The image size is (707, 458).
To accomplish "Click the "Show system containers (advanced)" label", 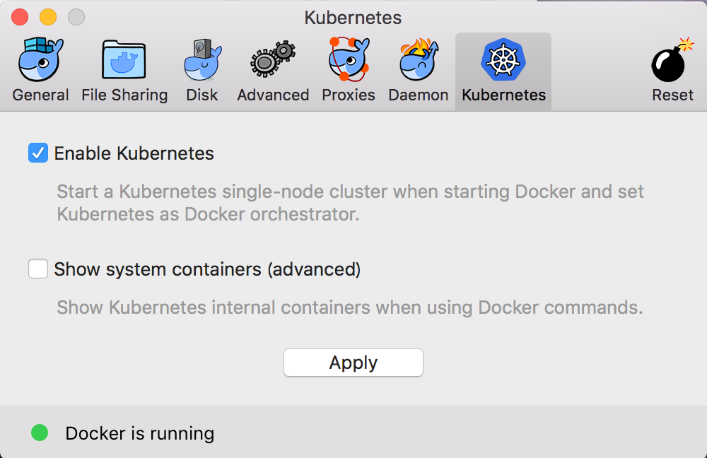I will point(207,269).
